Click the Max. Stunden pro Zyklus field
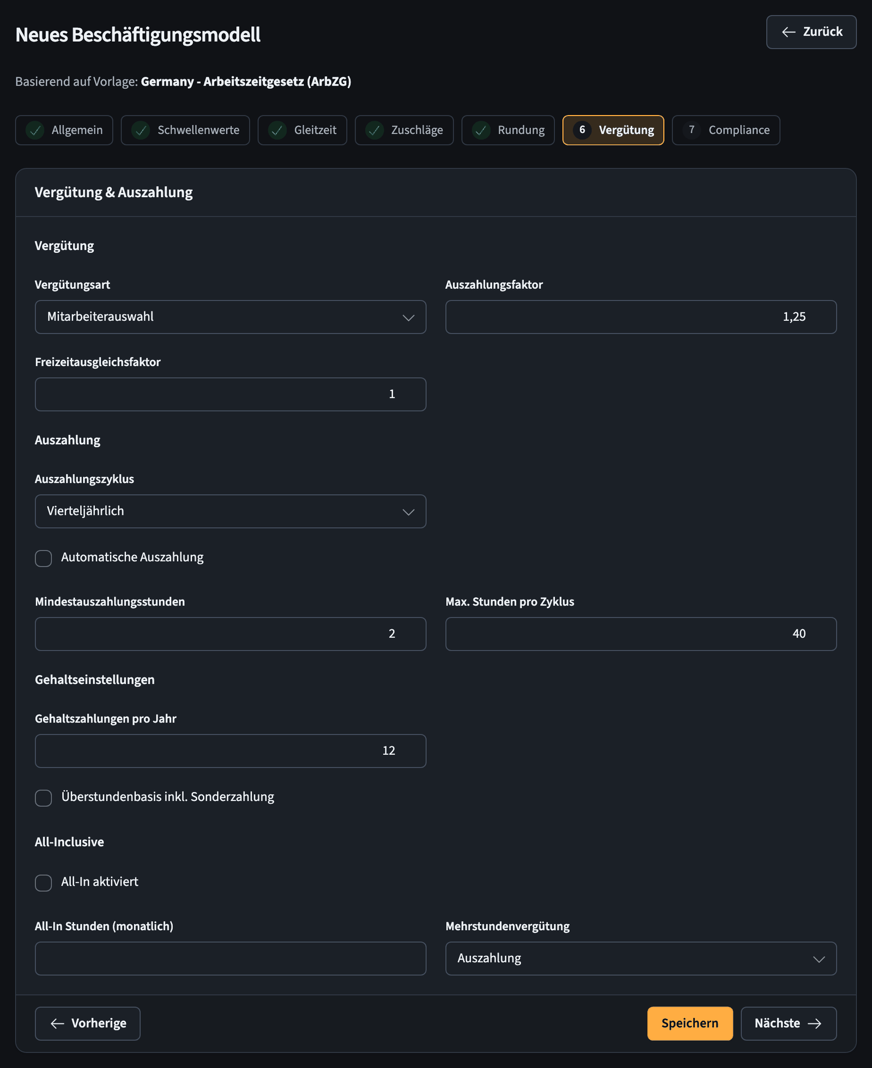The width and height of the screenshot is (872, 1068). pos(641,634)
